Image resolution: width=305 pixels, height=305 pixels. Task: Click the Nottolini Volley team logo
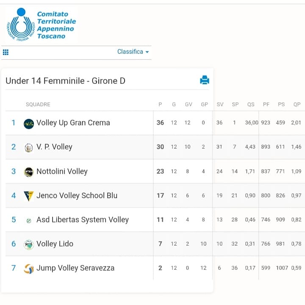(x=29, y=172)
